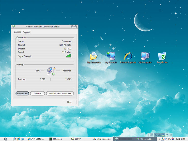Click the network name KTX-AP3-063
Viewport: 188px width, 141px height.
65,45
